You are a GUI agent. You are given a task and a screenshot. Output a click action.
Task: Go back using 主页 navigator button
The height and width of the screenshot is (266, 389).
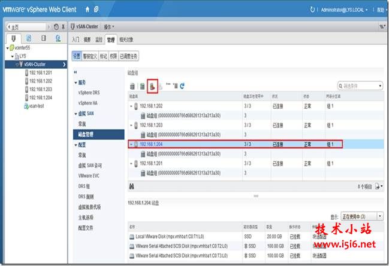click(x=26, y=27)
